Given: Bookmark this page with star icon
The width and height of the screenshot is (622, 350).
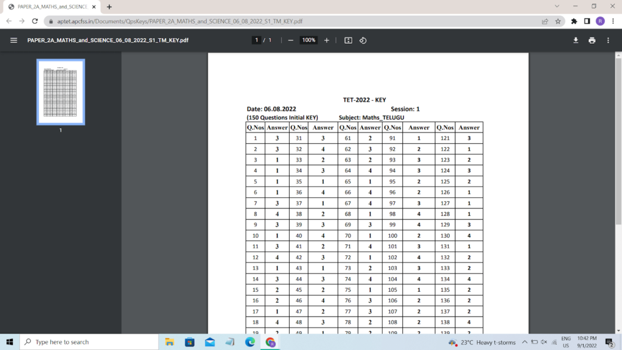Looking at the screenshot, I should pos(558,21).
